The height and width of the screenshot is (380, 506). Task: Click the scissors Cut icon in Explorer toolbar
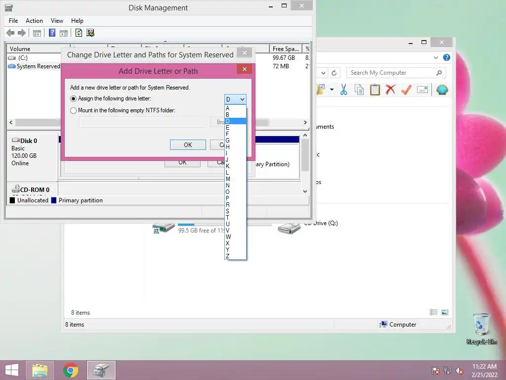coord(344,90)
